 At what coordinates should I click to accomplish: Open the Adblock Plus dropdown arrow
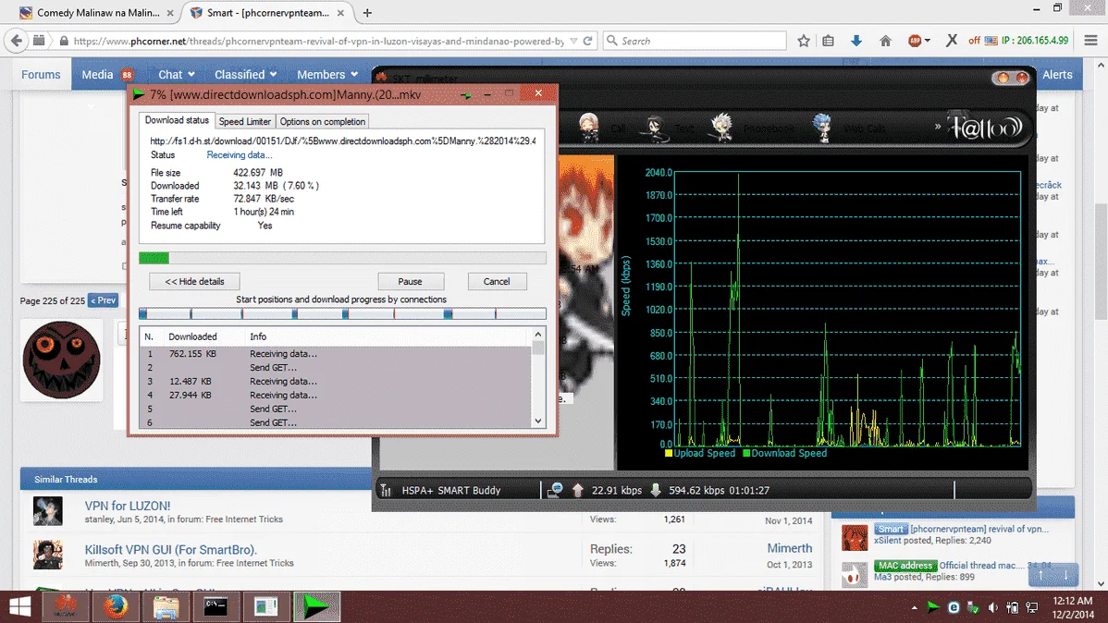(927, 41)
